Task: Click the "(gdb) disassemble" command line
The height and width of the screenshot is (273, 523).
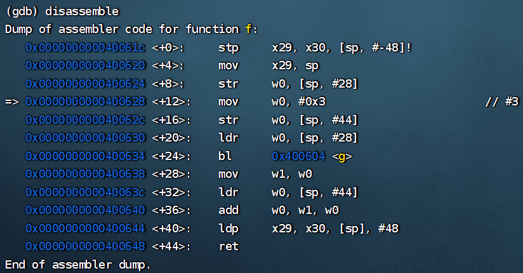Action: pyautogui.click(x=62, y=11)
